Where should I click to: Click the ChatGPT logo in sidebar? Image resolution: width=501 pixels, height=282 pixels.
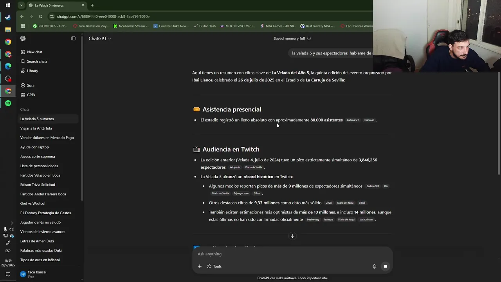point(23,38)
